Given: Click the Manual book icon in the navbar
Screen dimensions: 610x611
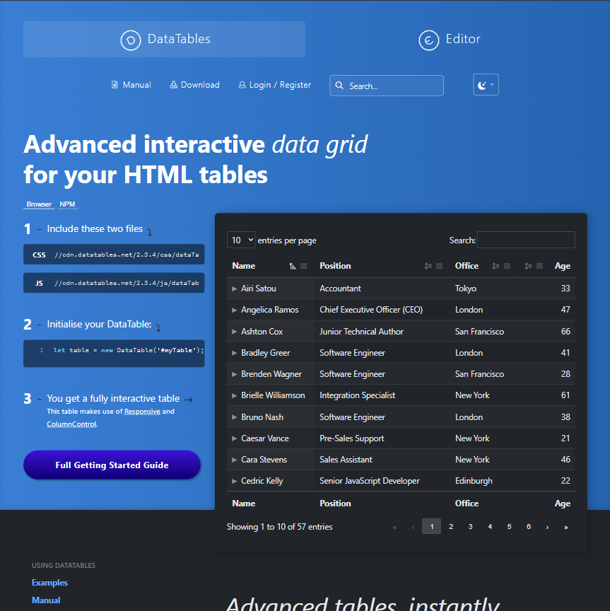Looking at the screenshot, I should click(x=115, y=84).
